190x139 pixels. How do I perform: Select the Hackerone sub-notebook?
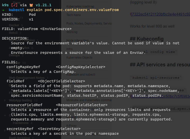[21, 123]
